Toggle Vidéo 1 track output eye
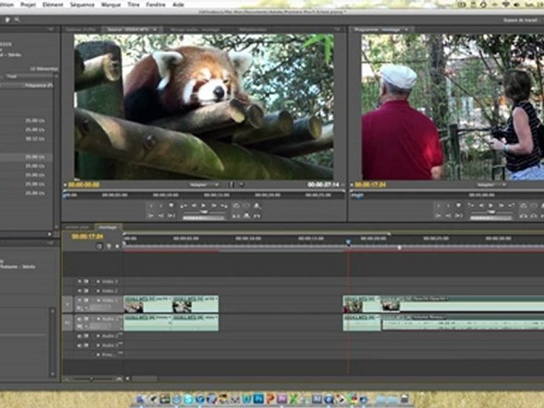 coord(79,300)
